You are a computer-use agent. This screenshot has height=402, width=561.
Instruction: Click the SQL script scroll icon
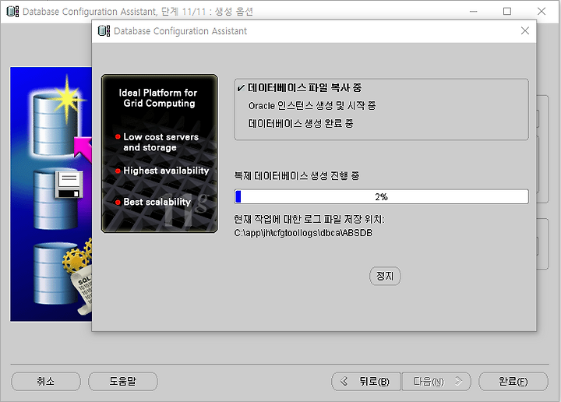pos(82,290)
